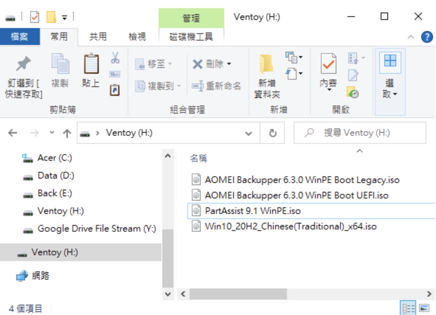This screenshot has height=315, width=436.
Task: Click the 貼上 paste button
Action: 91,71
